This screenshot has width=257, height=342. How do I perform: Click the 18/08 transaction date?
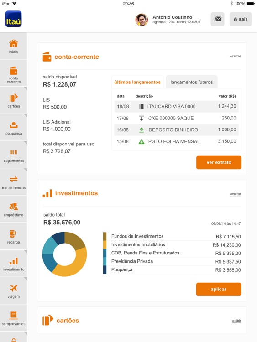(x=123, y=106)
